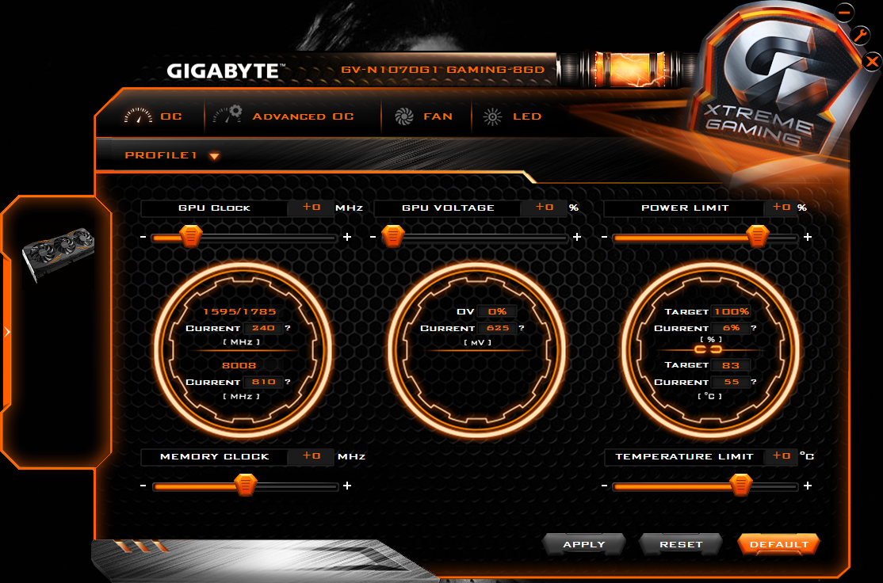Screen dimensions: 883x583
Task: Click the Advanced OC gauge-gear icon
Action: point(227,114)
